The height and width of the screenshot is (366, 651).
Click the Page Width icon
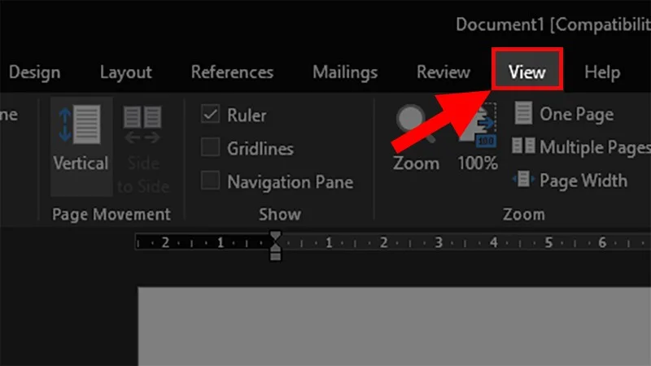point(523,179)
